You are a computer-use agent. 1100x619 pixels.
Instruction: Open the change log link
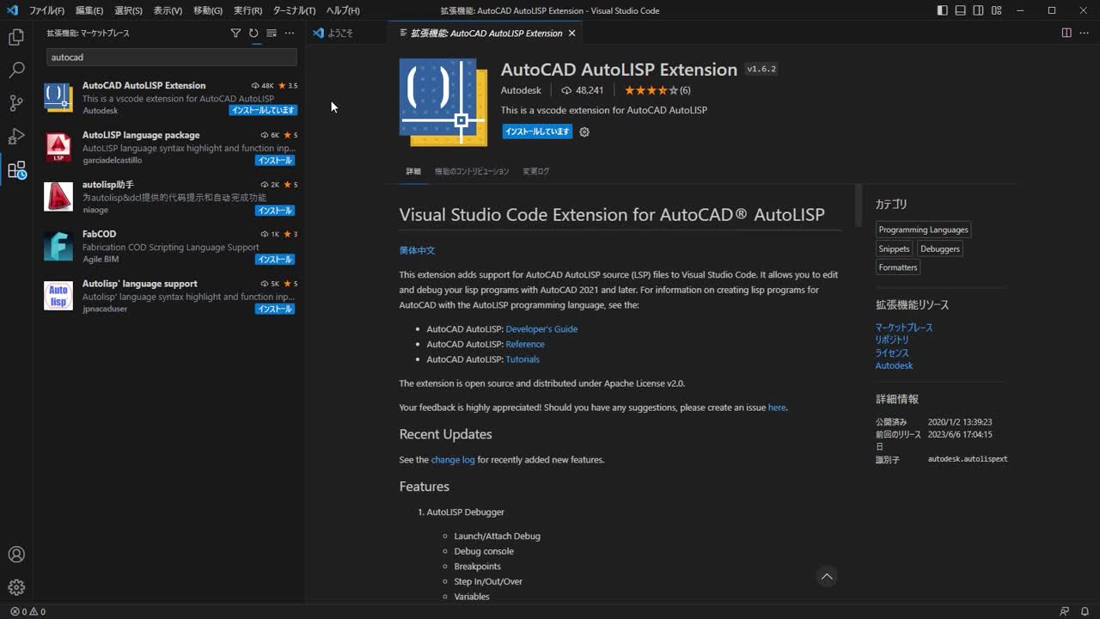(453, 460)
